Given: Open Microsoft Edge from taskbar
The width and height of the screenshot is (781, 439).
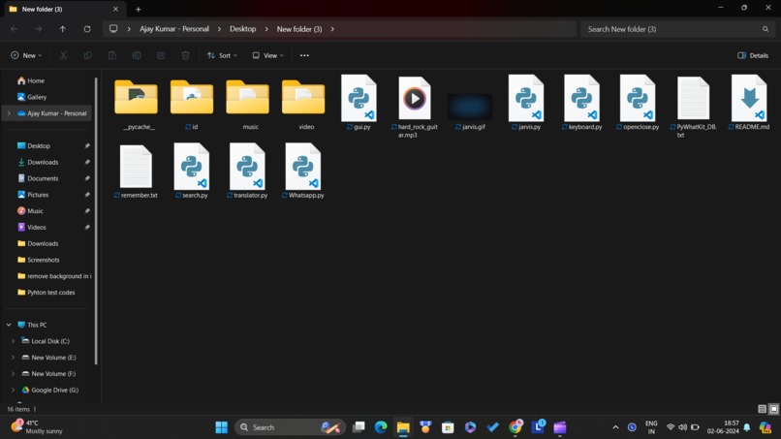Looking at the screenshot, I should pyautogui.click(x=381, y=427).
